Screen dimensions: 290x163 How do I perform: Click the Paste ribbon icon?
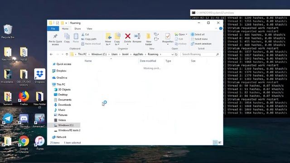click(76, 38)
